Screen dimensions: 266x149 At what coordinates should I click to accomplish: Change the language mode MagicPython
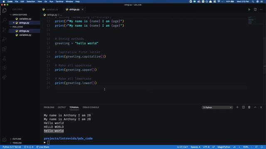tap(224, 147)
